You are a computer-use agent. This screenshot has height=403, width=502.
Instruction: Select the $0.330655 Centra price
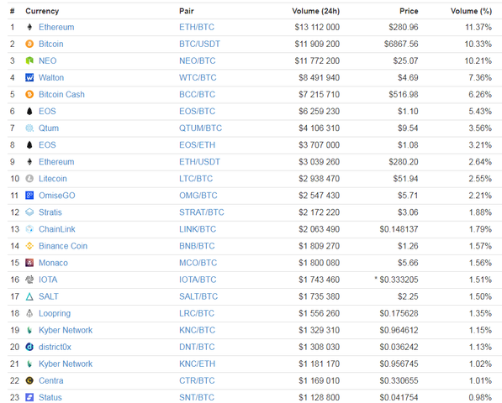click(399, 380)
